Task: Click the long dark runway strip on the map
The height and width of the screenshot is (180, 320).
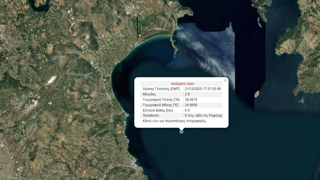Action: point(138,28)
